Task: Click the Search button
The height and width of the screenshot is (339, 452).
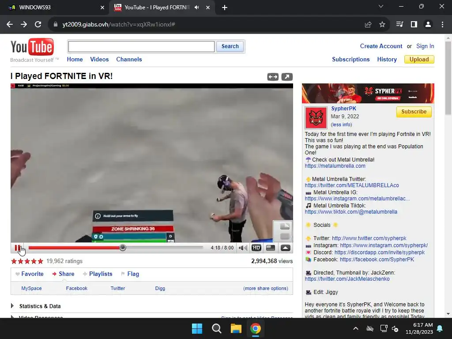Action: 230,46
